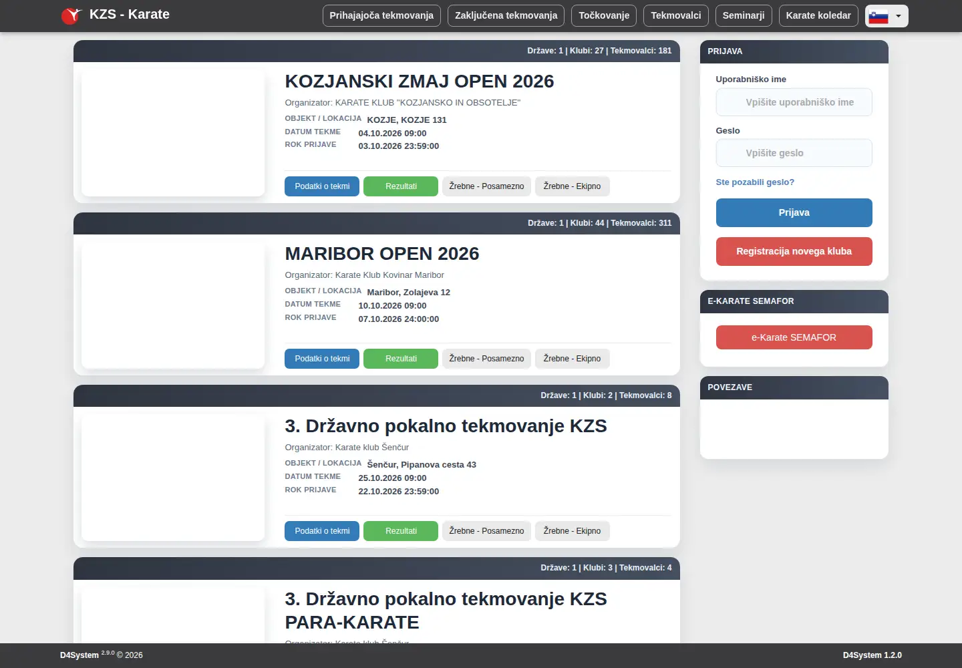Click the E-KARATE SEMAFOR panel header
The image size is (962, 668).
pyautogui.click(x=794, y=301)
